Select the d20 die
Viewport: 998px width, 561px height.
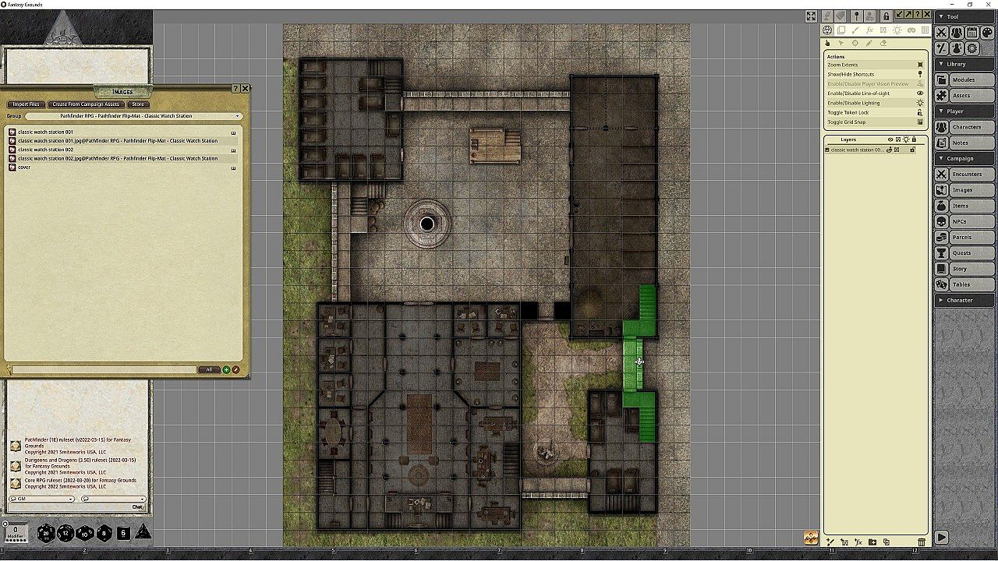click(46, 533)
